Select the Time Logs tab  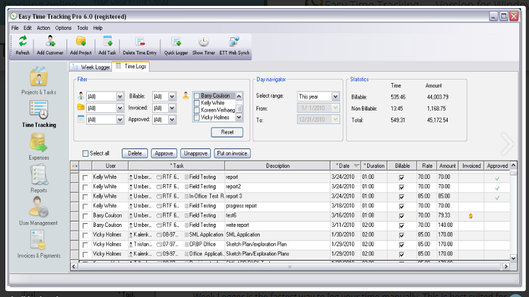tap(131, 67)
